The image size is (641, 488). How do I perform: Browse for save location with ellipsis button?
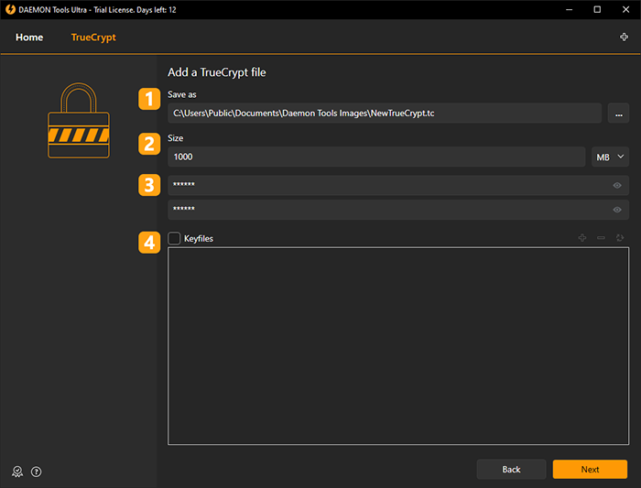(618, 114)
